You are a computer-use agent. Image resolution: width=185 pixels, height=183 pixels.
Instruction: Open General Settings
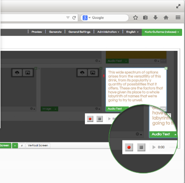79,32
